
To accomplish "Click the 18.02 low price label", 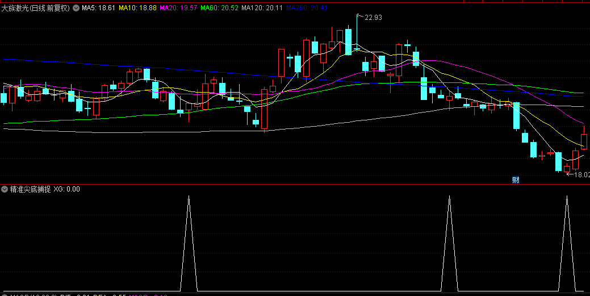I will click(581, 175).
